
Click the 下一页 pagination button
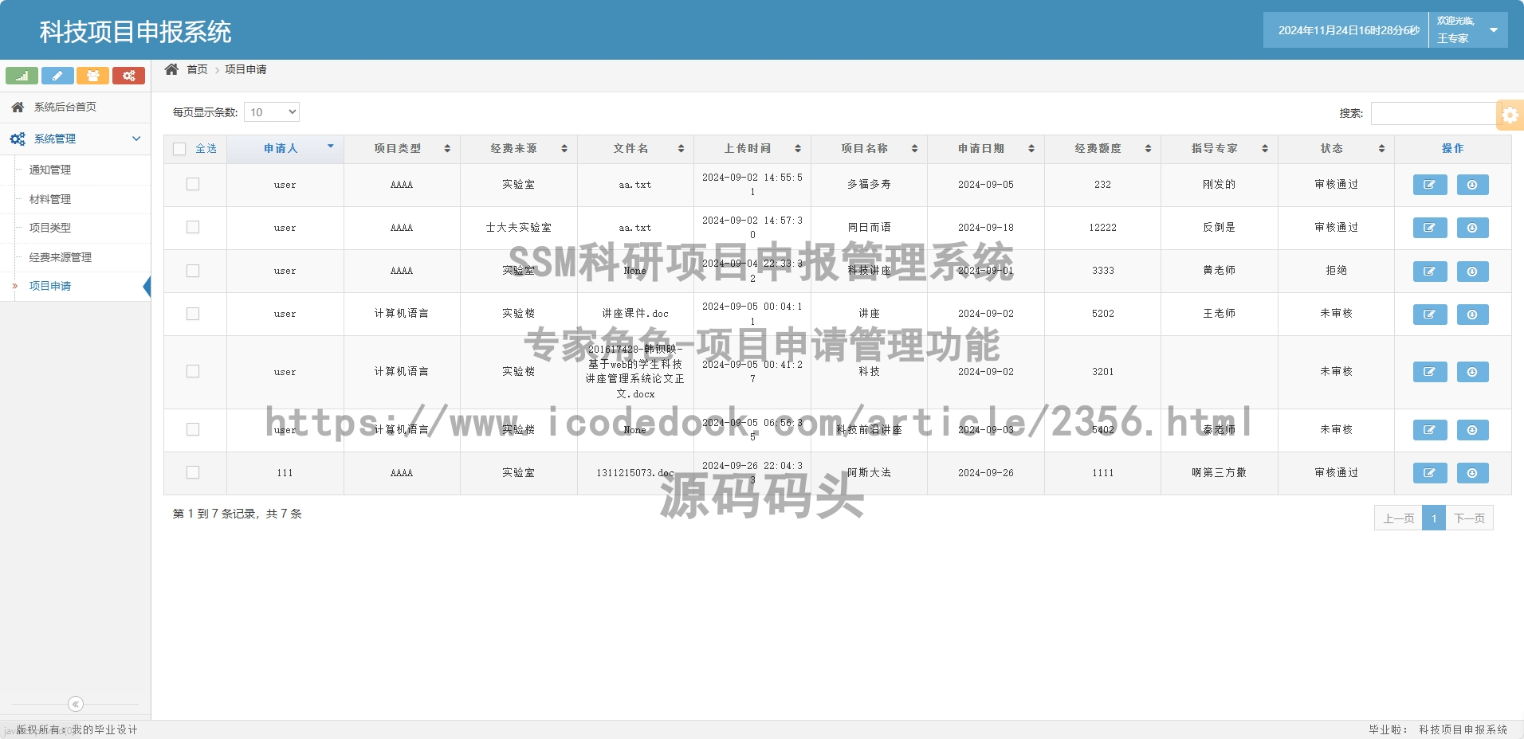[x=1469, y=518]
